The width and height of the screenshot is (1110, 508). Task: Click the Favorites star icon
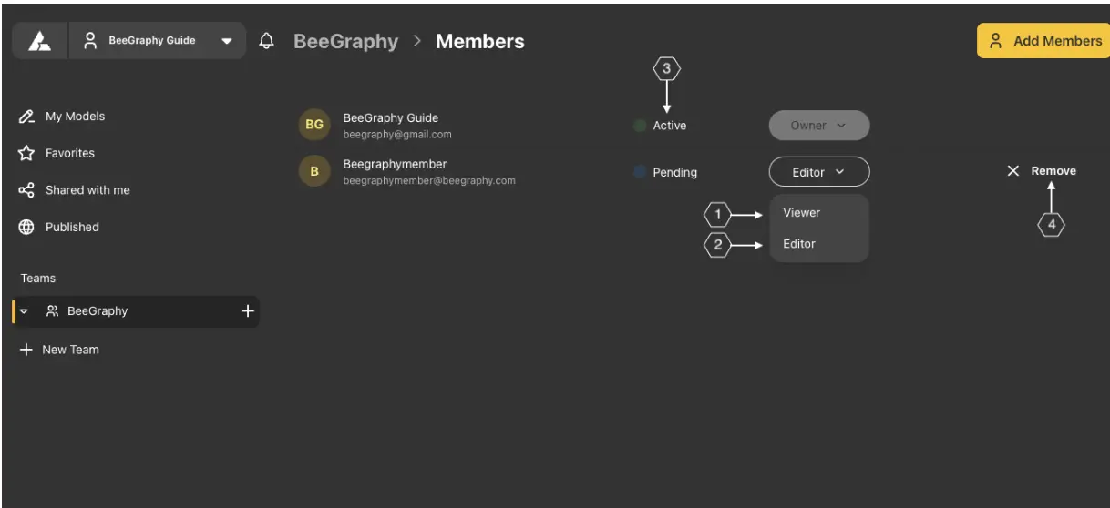26,154
